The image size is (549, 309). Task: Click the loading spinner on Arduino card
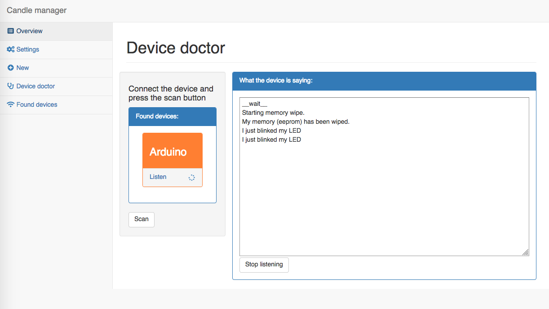(192, 178)
